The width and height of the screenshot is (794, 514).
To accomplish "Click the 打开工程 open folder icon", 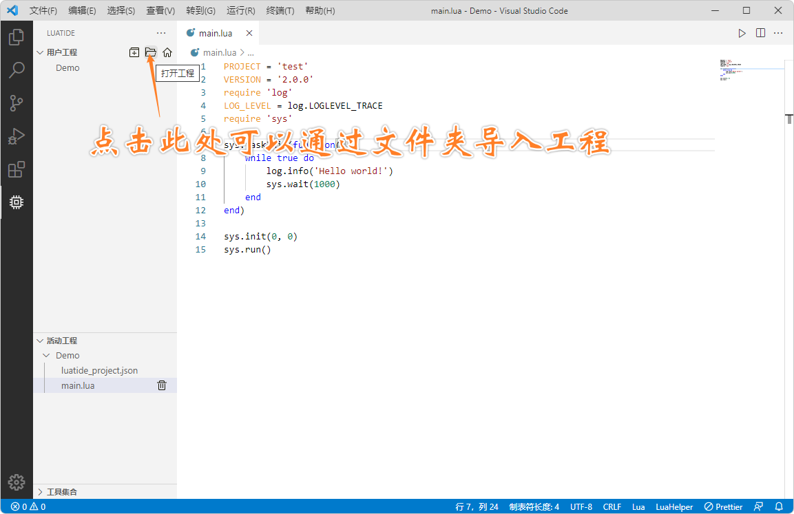I will 150,52.
